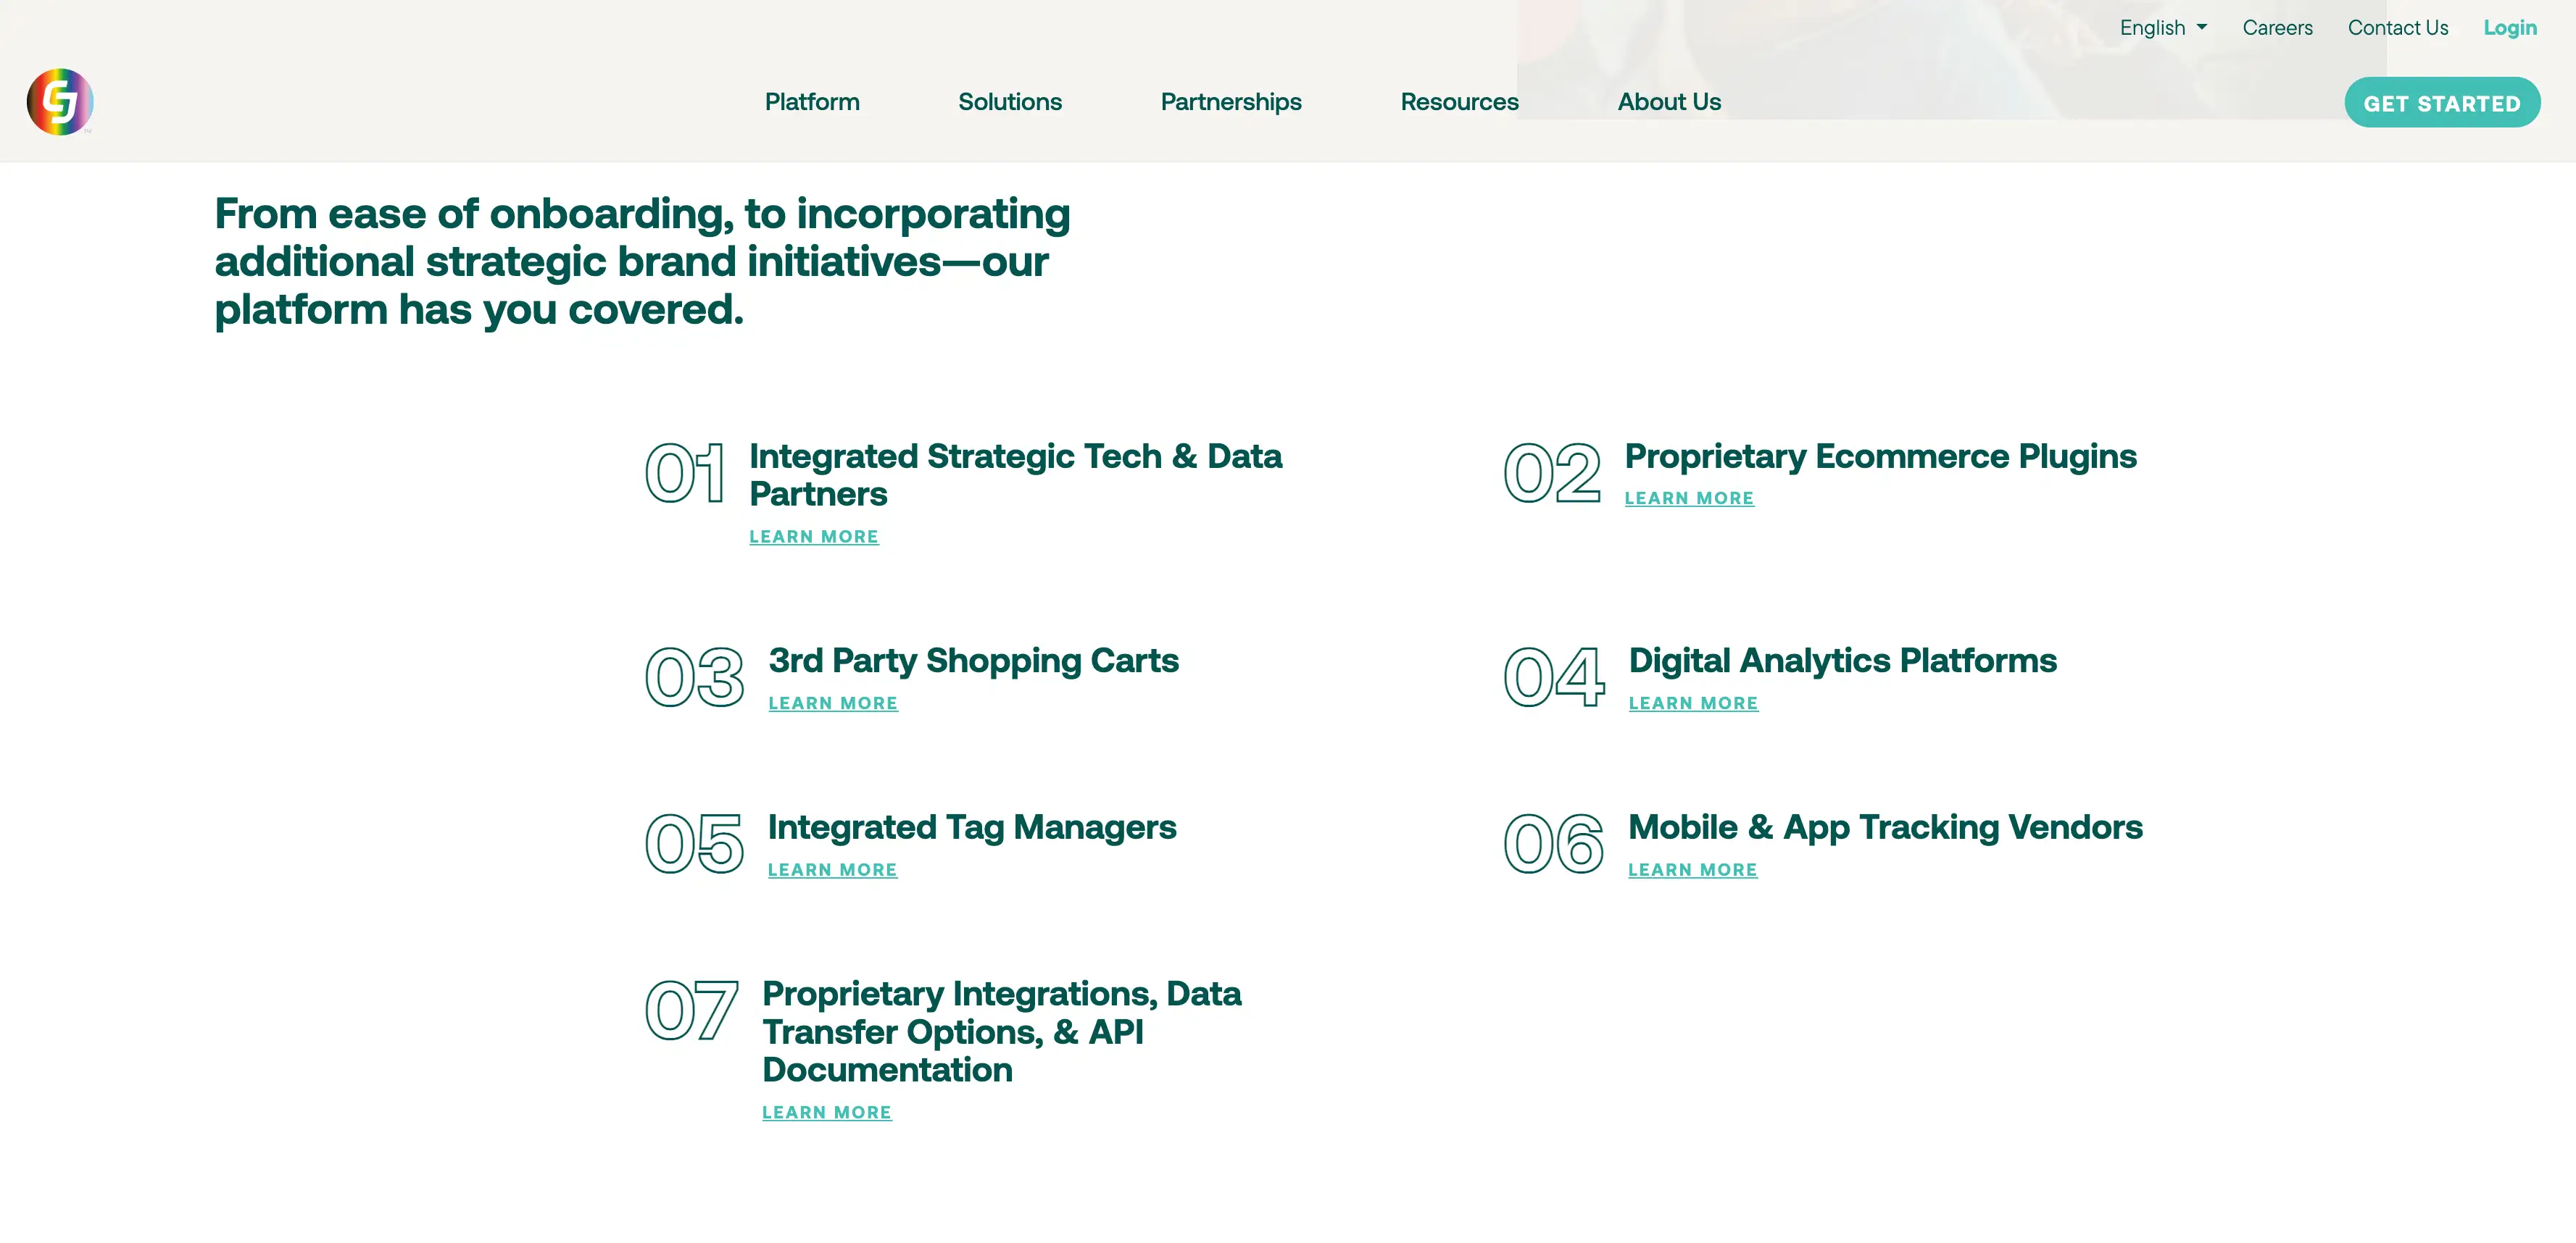Open the About Us menu

tap(1669, 102)
